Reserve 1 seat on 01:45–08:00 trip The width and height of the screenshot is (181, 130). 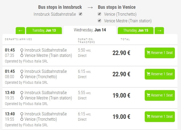[160, 74]
